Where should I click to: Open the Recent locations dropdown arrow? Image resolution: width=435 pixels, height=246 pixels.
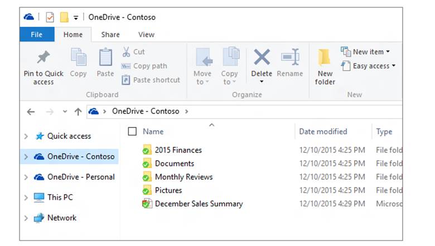[65, 111]
